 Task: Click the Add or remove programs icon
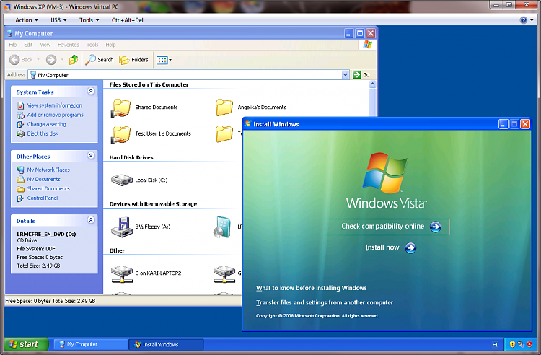coord(21,115)
